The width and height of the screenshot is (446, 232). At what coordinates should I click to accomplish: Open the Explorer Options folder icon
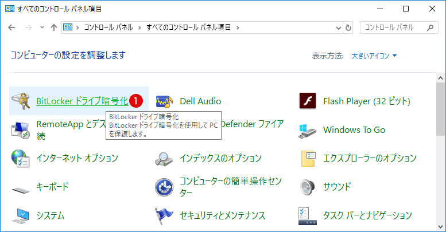pyautogui.click(x=308, y=159)
